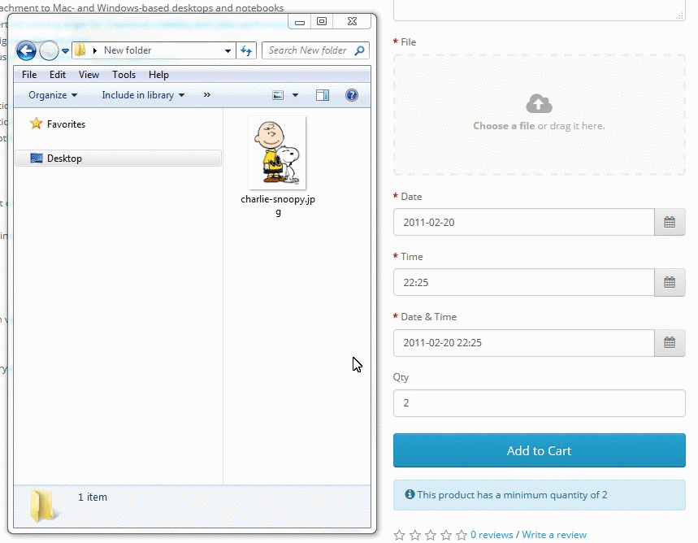Click the Search New folder box
Screen dimensions: 698x543
(x=315, y=50)
